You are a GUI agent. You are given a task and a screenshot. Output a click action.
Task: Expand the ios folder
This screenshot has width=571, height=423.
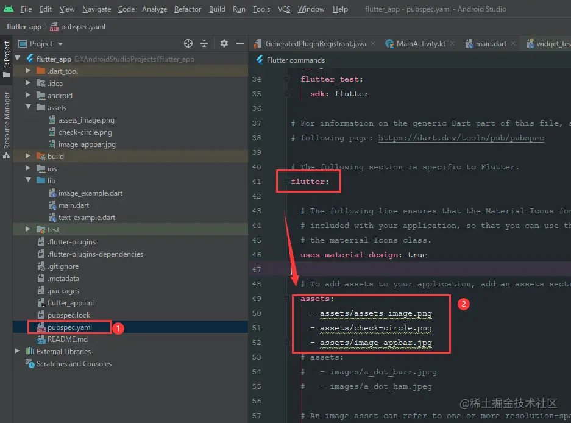(27, 168)
